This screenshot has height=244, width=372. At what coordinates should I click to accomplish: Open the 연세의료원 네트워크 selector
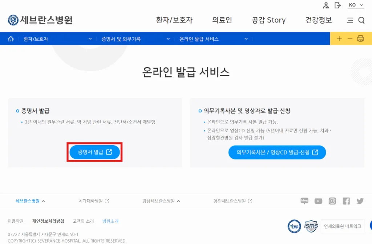coord(343,226)
